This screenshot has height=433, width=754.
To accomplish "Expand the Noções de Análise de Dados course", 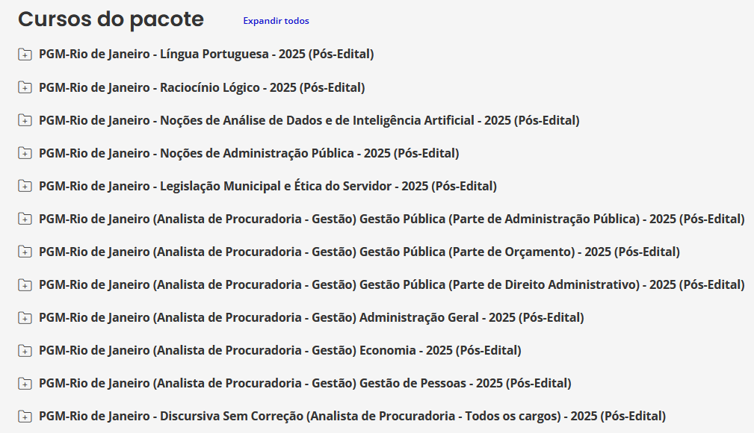I will [x=25, y=120].
